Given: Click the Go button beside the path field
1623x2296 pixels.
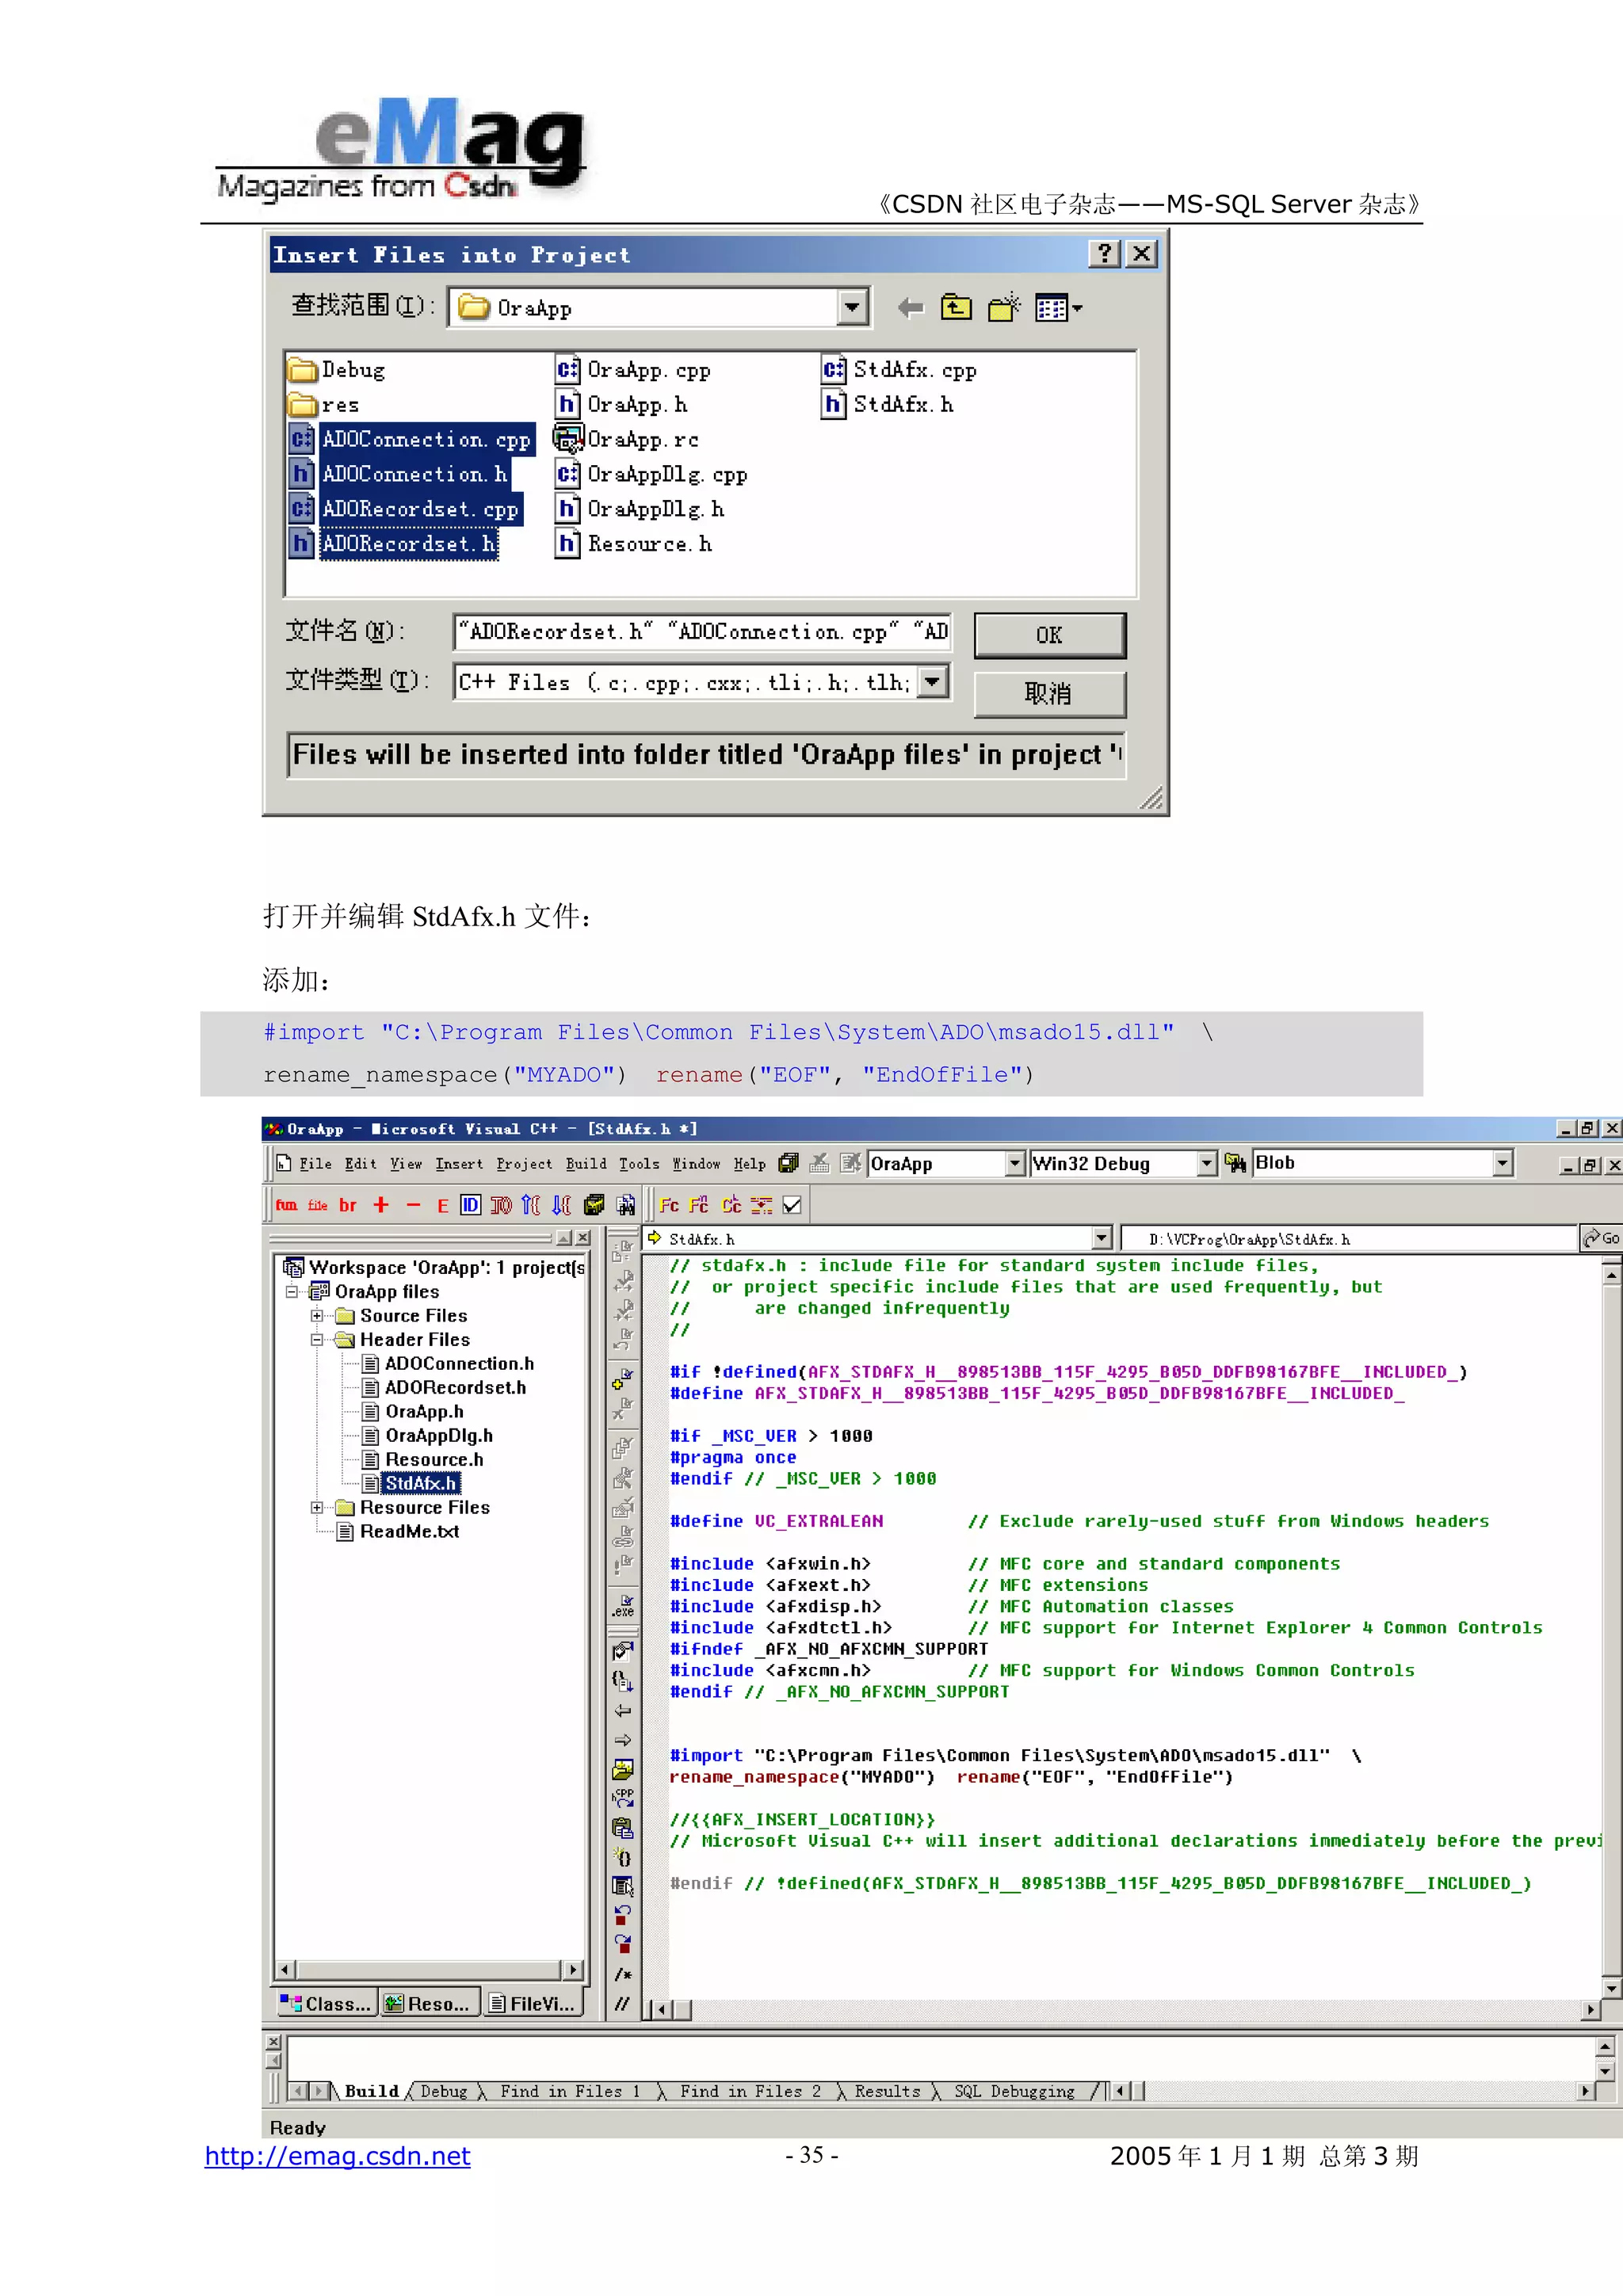Looking at the screenshot, I should (x=1601, y=1238).
